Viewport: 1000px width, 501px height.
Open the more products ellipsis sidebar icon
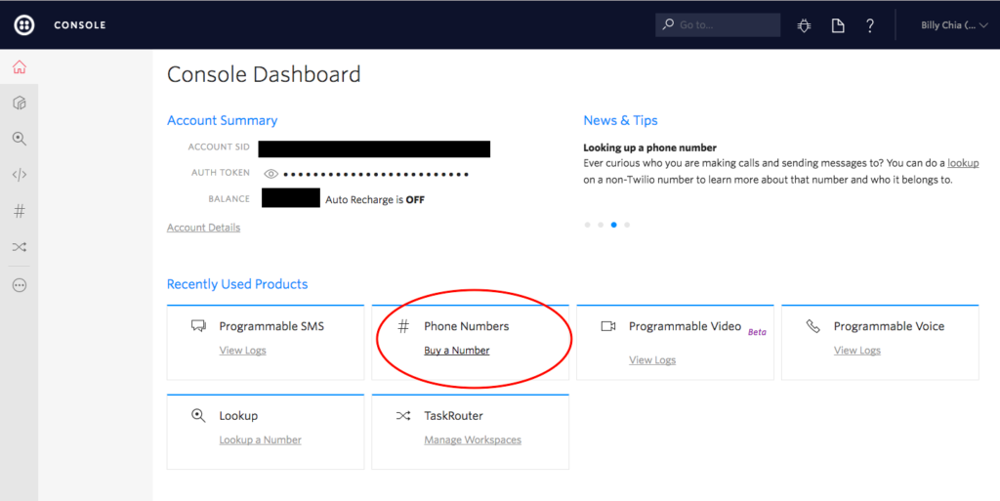point(20,285)
